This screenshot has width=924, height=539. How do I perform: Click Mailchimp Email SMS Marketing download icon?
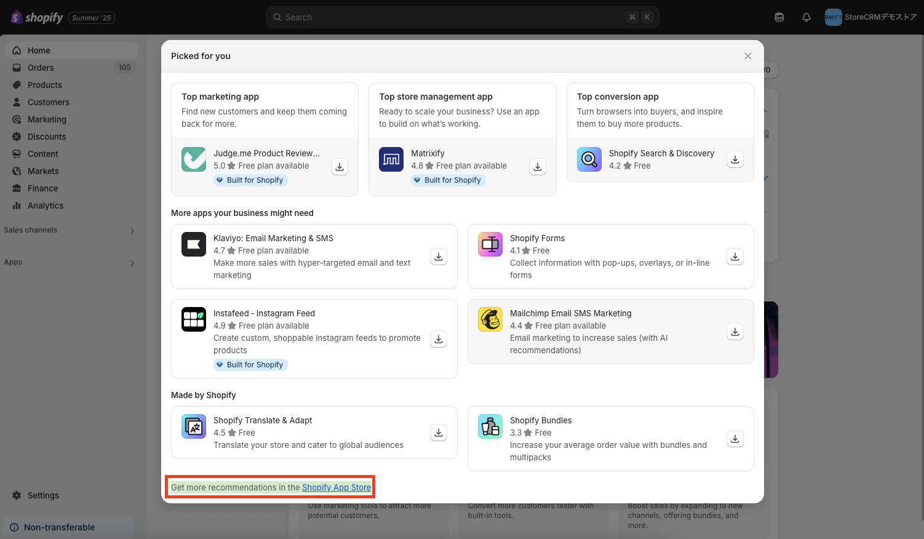click(735, 332)
